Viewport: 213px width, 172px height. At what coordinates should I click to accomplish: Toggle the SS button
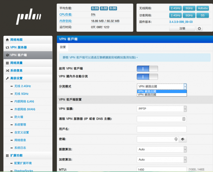tap(203, 15)
